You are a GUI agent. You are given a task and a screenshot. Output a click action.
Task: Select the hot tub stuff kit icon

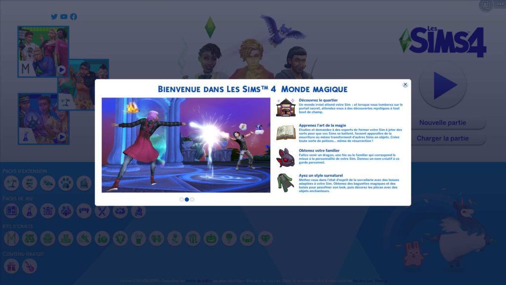247,238
